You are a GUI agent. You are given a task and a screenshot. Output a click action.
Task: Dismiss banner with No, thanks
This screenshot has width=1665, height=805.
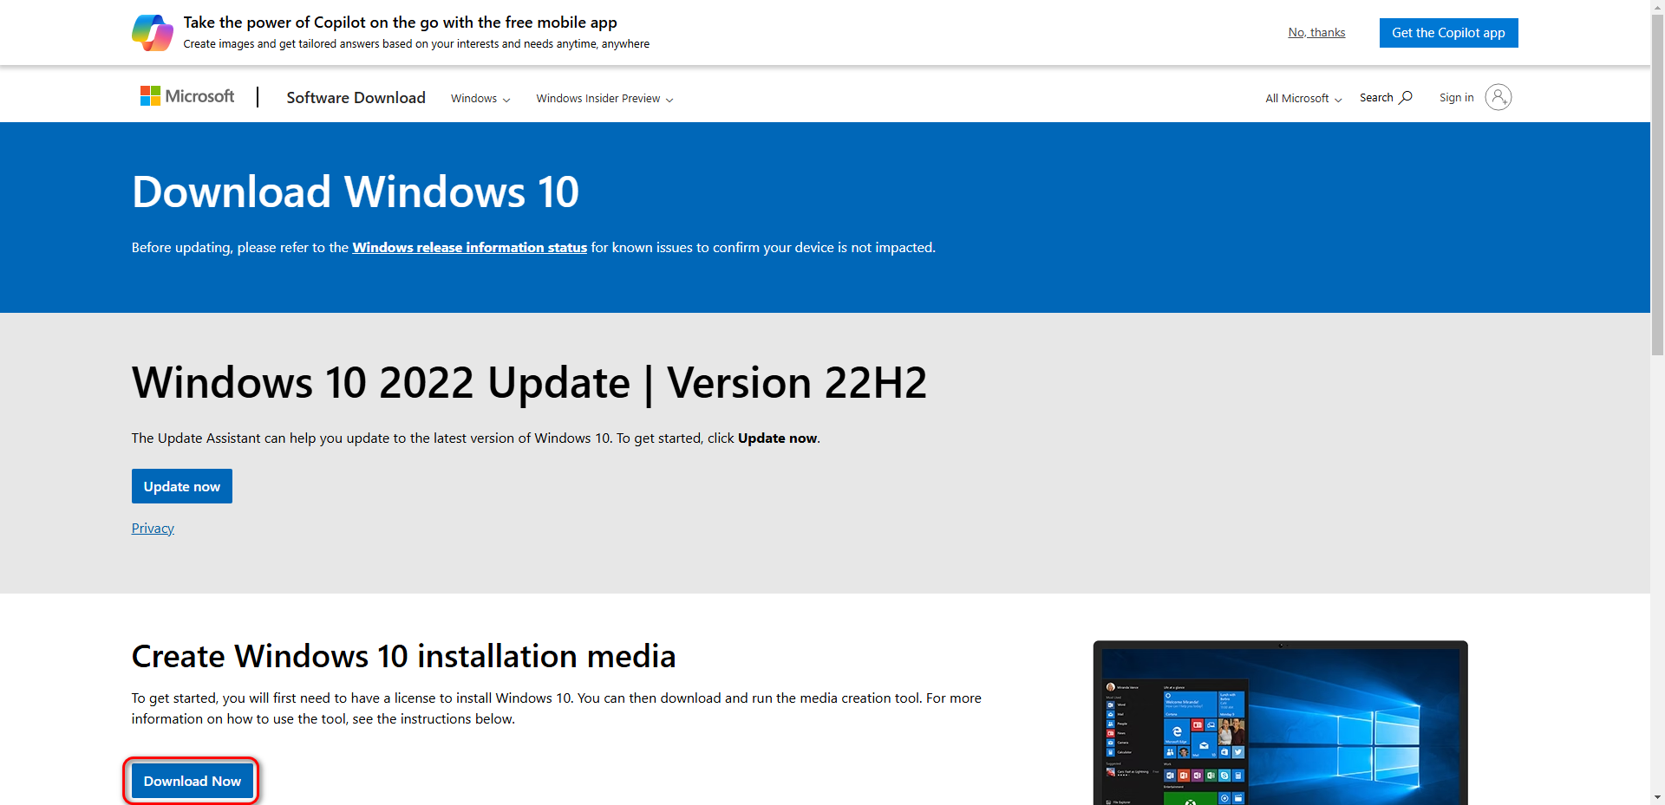[x=1316, y=33]
